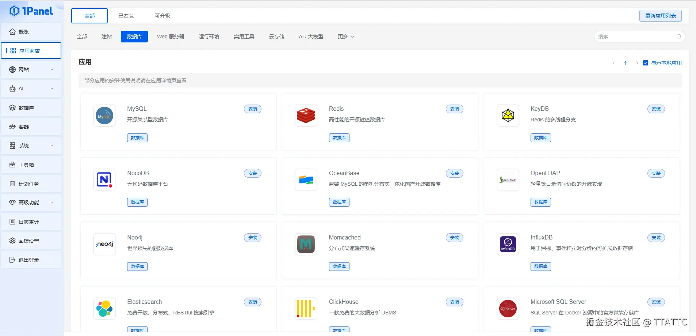Install the Memcached app
The image size is (696, 336).
point(455,238)
